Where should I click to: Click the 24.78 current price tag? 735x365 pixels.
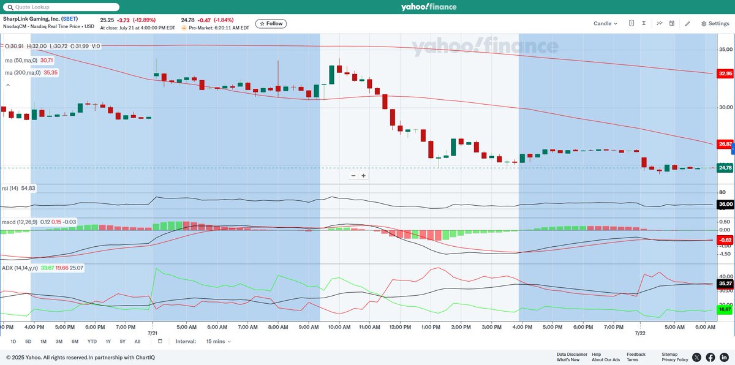725,168
